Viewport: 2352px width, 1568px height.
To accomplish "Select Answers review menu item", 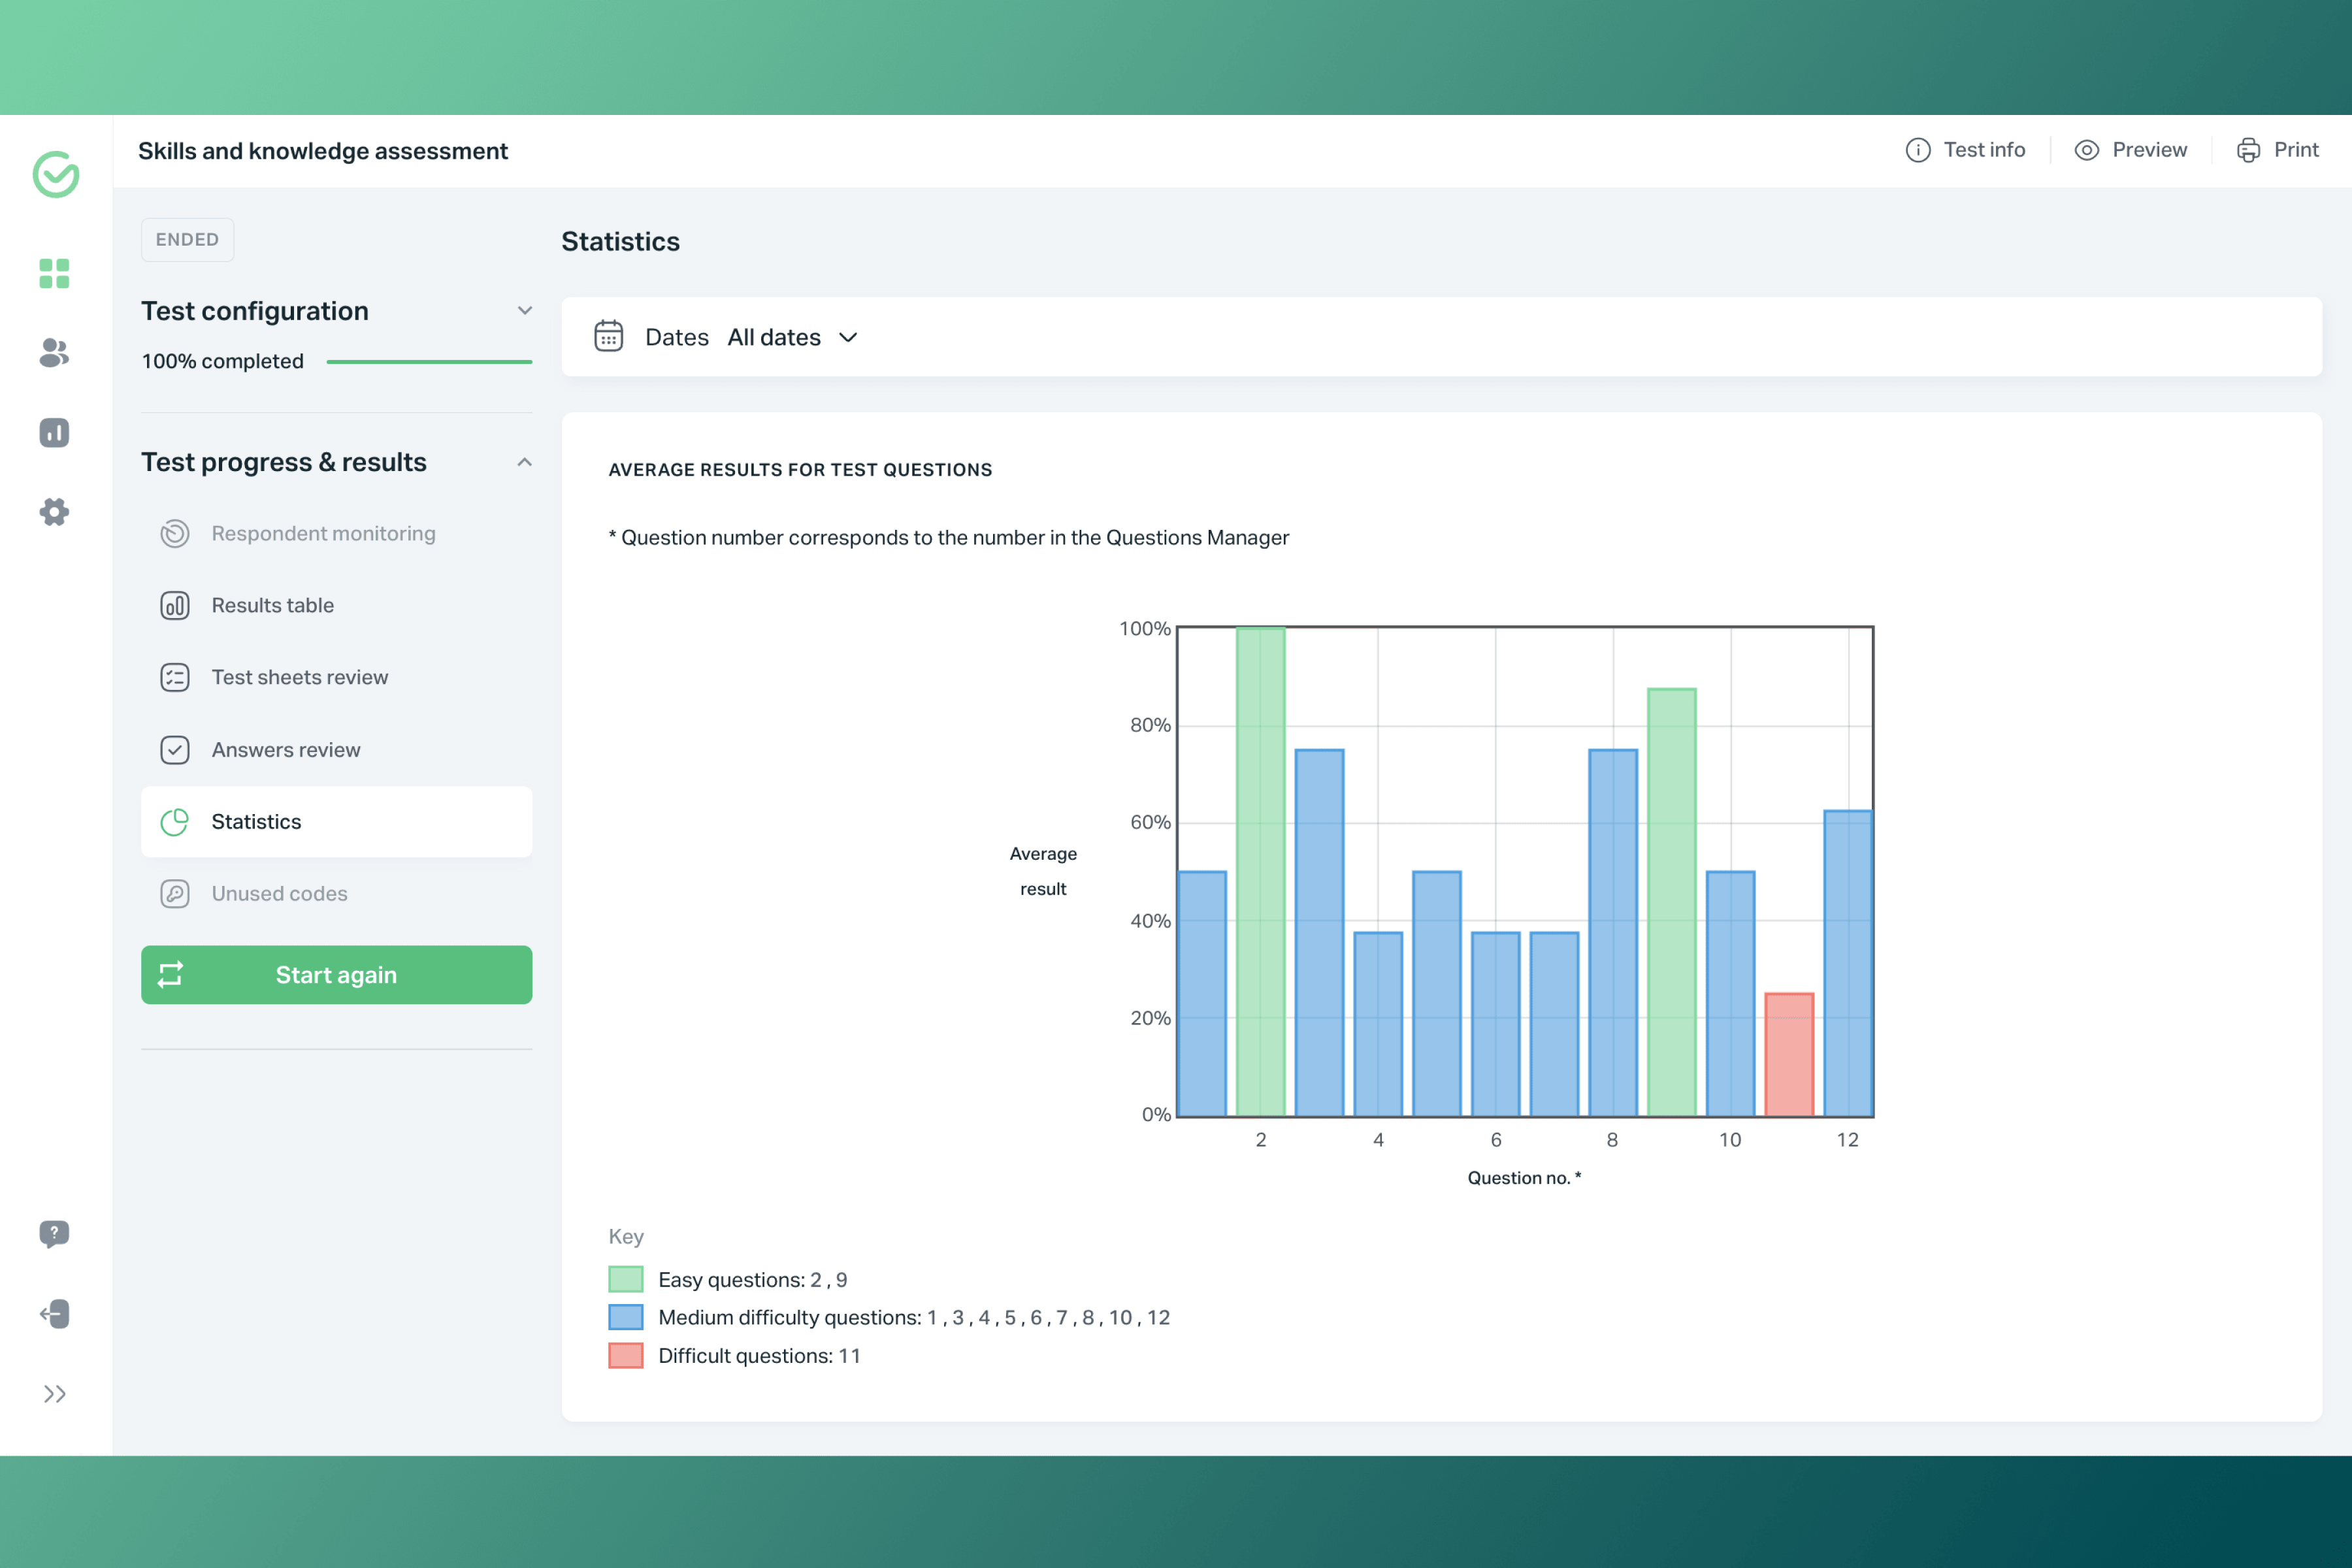I will (x=285, y=749).
